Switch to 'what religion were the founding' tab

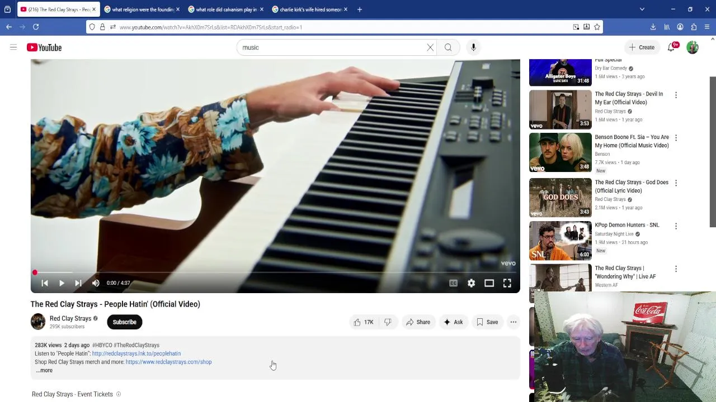[143, 9]
